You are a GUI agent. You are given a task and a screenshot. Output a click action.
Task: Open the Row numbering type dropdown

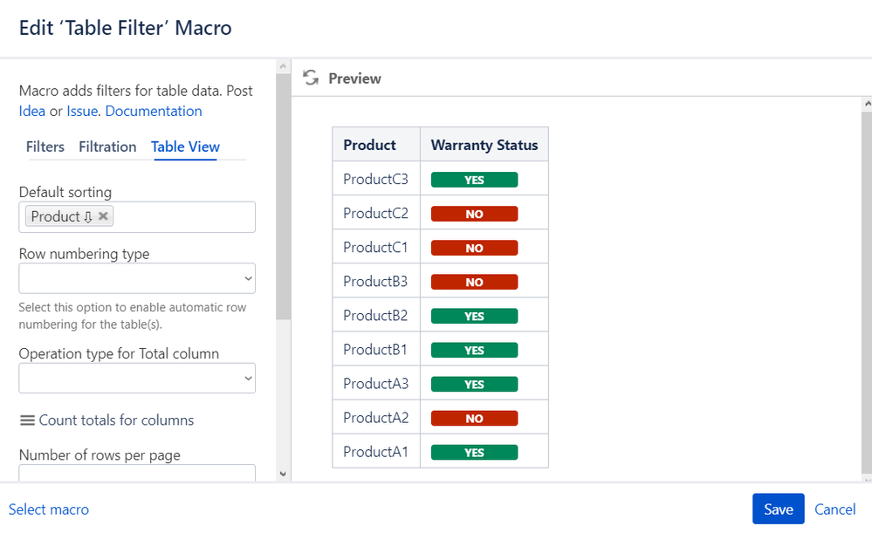tap(137, 278)
